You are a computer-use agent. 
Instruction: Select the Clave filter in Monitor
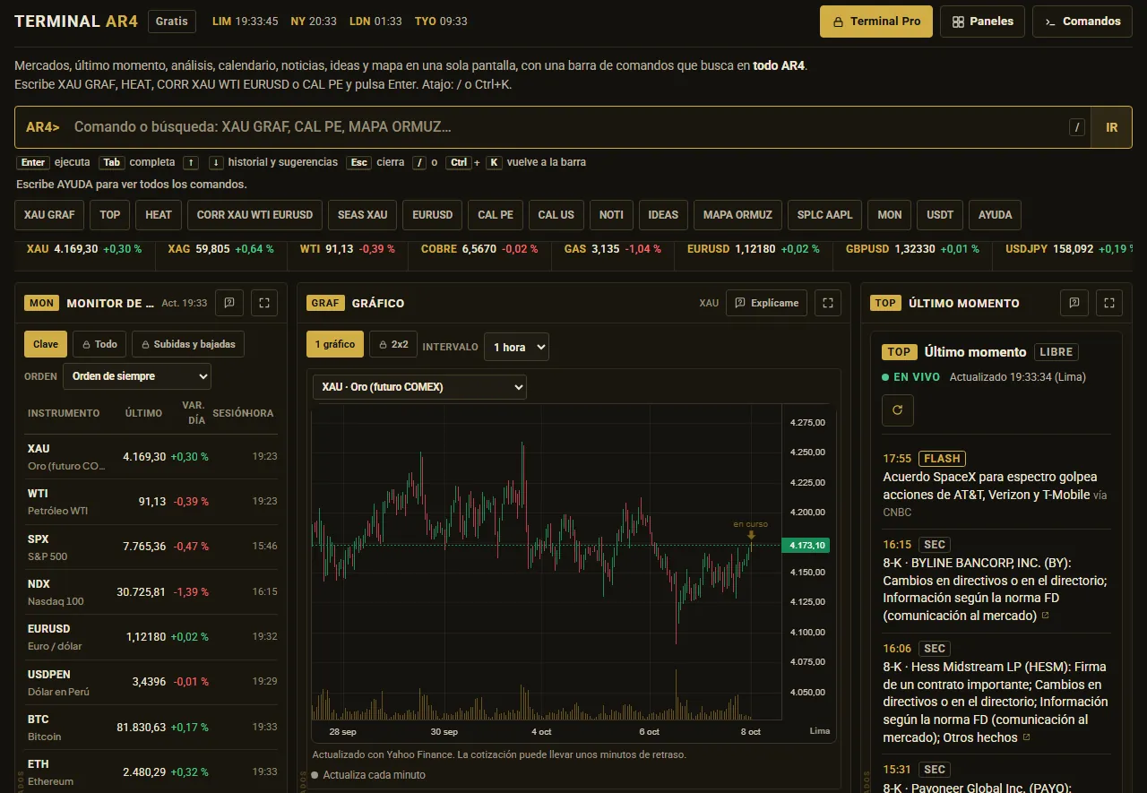click(46, 344)
